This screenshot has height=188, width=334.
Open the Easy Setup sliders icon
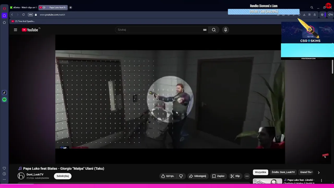pyautogui.click(x=309, y=15)
